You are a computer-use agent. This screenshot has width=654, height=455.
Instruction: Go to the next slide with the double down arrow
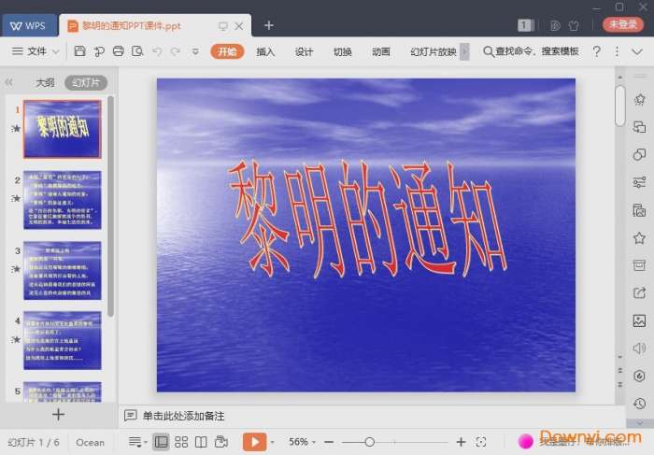point(619,384)
